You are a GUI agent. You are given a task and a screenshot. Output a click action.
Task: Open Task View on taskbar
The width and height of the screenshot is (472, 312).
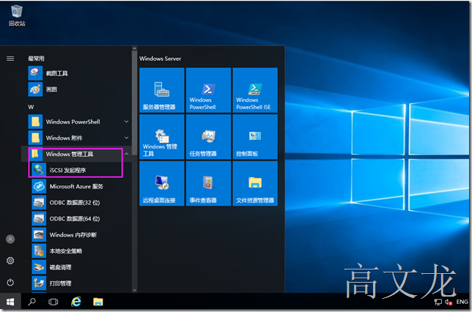coord(54,302)
